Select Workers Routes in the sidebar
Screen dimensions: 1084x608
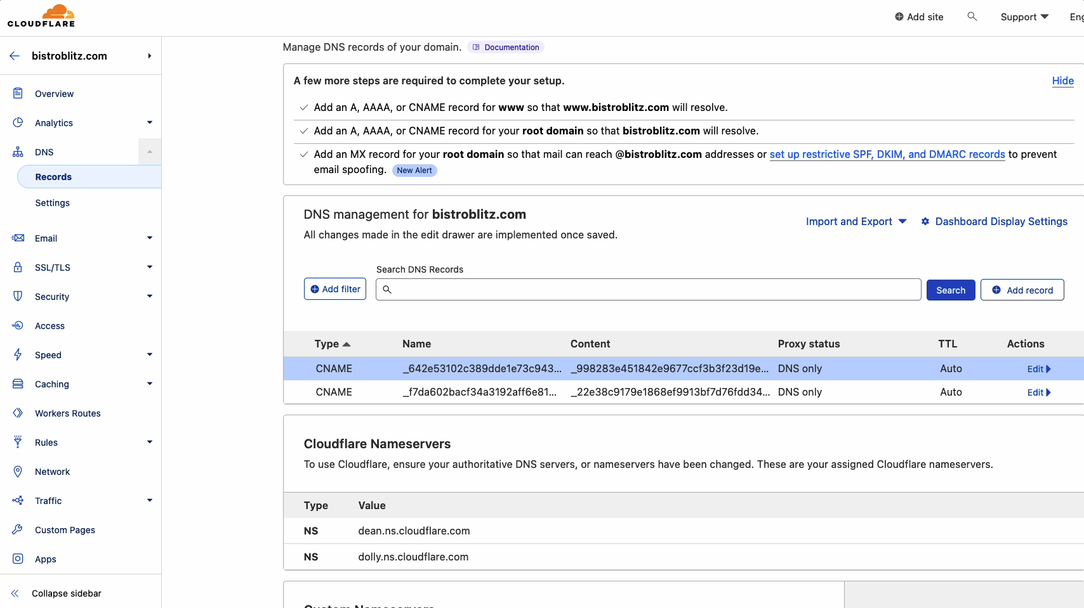67,413
